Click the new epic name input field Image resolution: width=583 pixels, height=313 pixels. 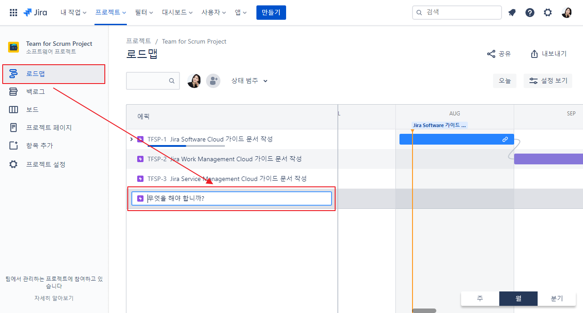[238, 198]
